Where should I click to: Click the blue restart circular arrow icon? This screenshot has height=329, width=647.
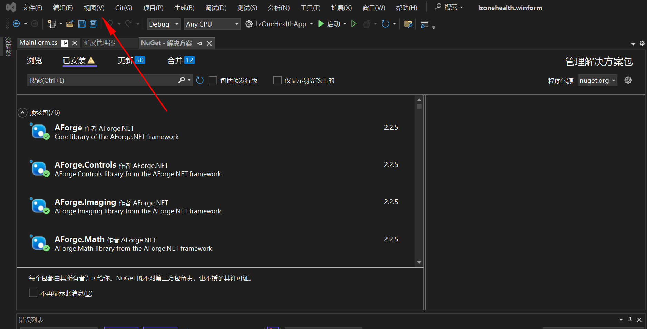(x=385, y=24)
